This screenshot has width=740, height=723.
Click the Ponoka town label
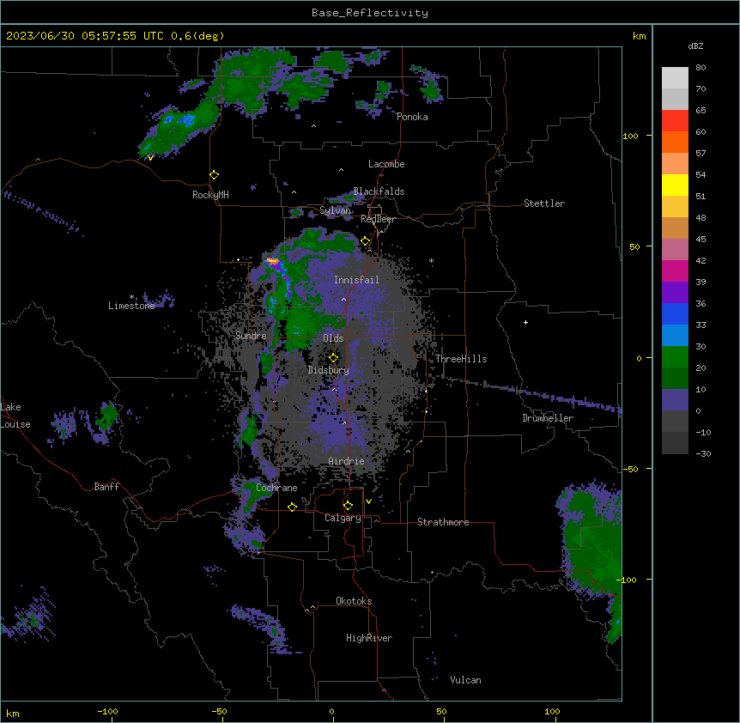point(412,117)
